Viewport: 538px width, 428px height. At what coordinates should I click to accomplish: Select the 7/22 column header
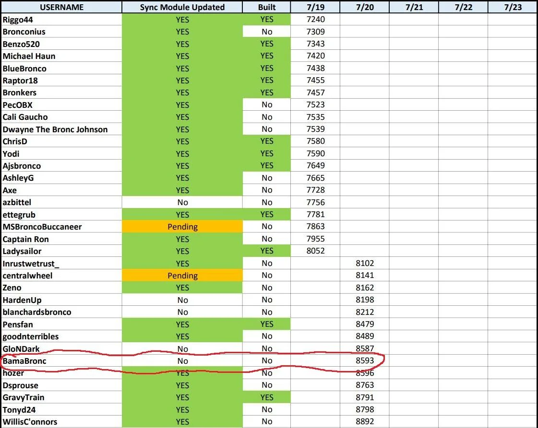(464, 7)
